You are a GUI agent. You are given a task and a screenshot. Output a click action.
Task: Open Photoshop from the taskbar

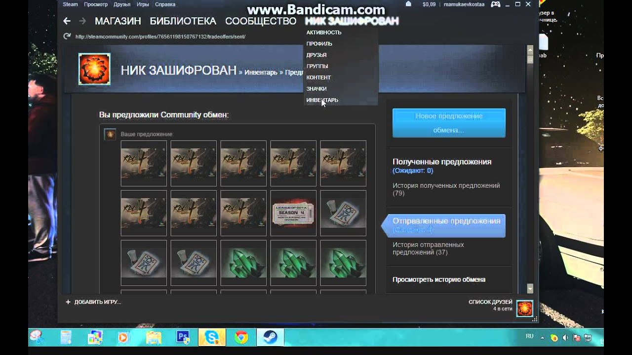click(183, 337)
